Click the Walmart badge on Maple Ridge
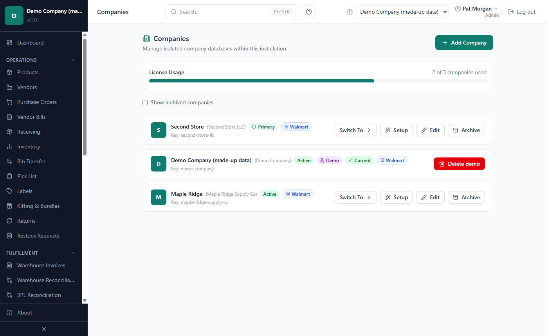 click(298, 194)
